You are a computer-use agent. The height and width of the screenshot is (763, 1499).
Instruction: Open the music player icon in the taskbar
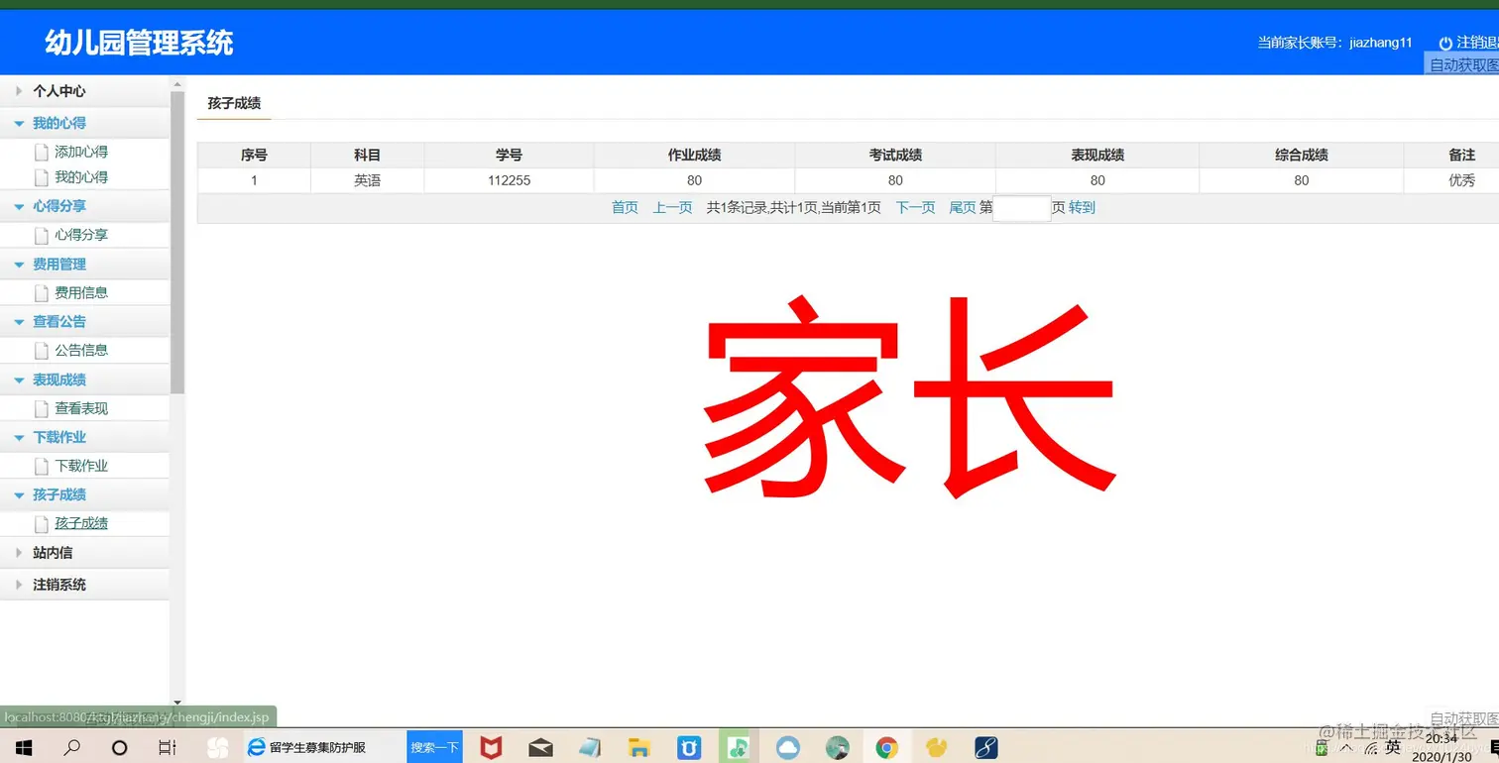point(738,746)
